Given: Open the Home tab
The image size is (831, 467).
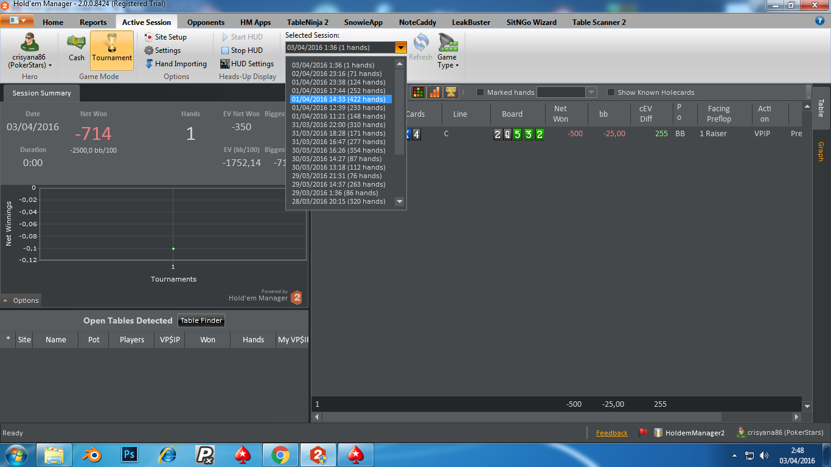Looking at the screenshot, I should [53, 22].
